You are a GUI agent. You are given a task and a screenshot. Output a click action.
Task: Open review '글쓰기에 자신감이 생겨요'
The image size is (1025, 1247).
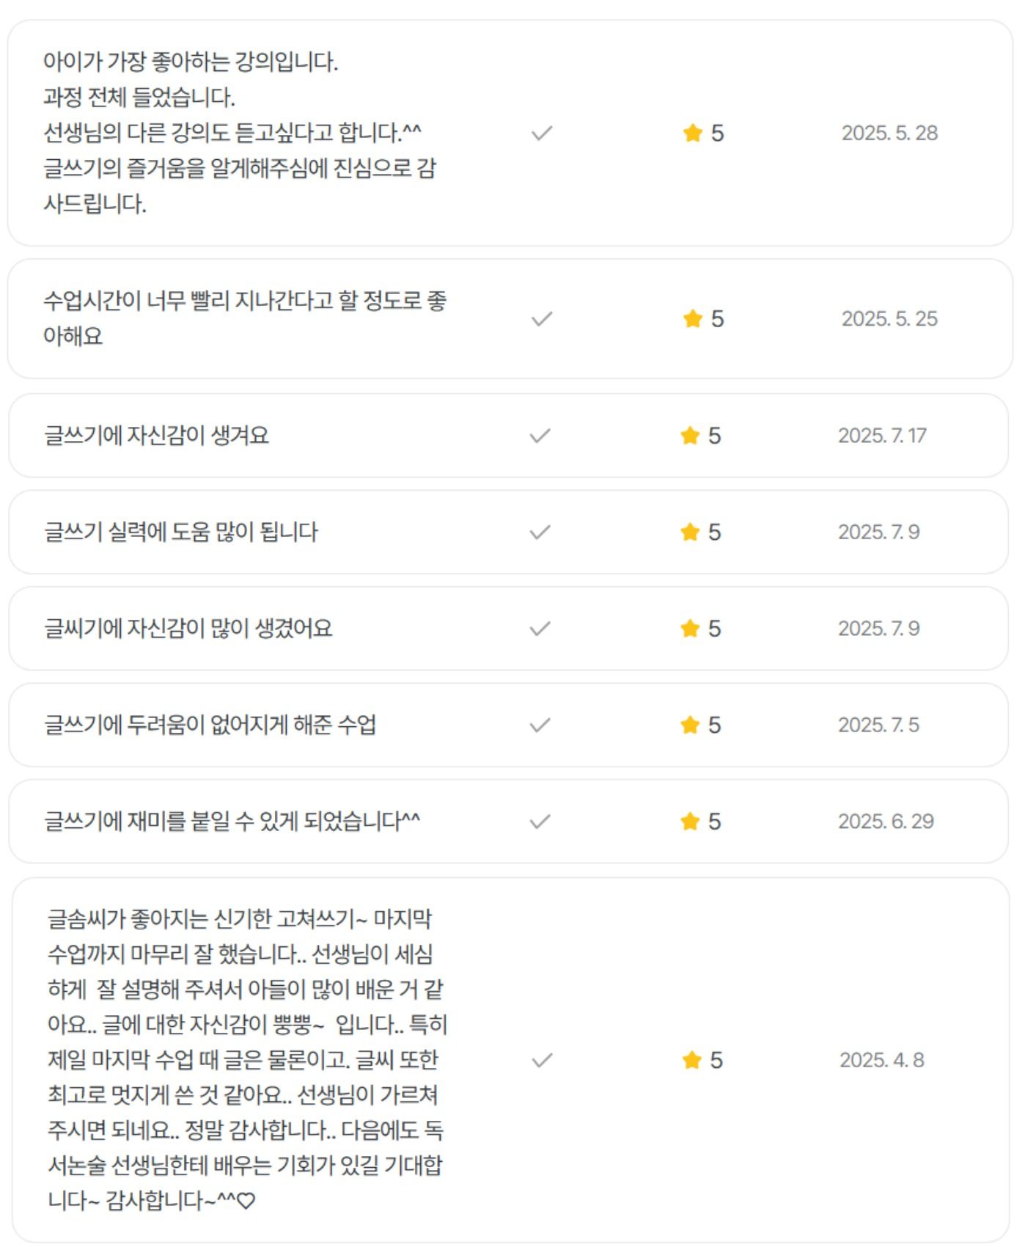coord(157,436)
